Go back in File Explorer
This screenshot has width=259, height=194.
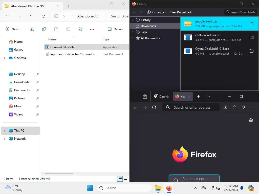(7, 16)
